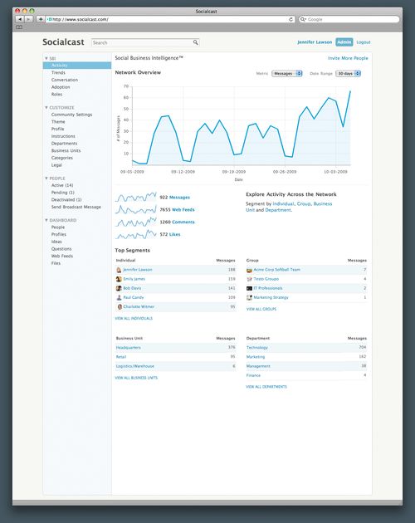Click Paul Gandy's avatar icon
Viewport: 415px width, 523px height.
[119, 297]
